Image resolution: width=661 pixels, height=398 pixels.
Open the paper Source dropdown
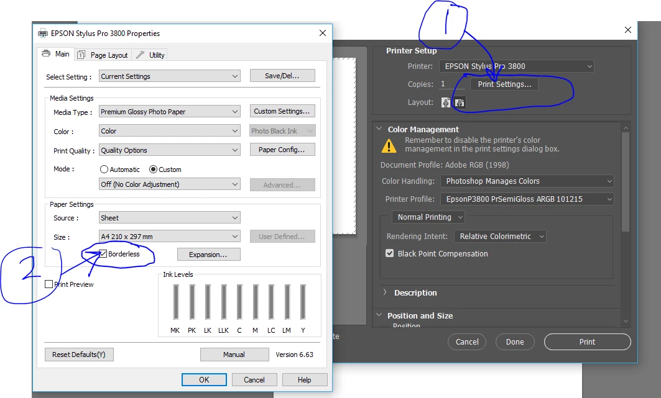click(170, 218)
